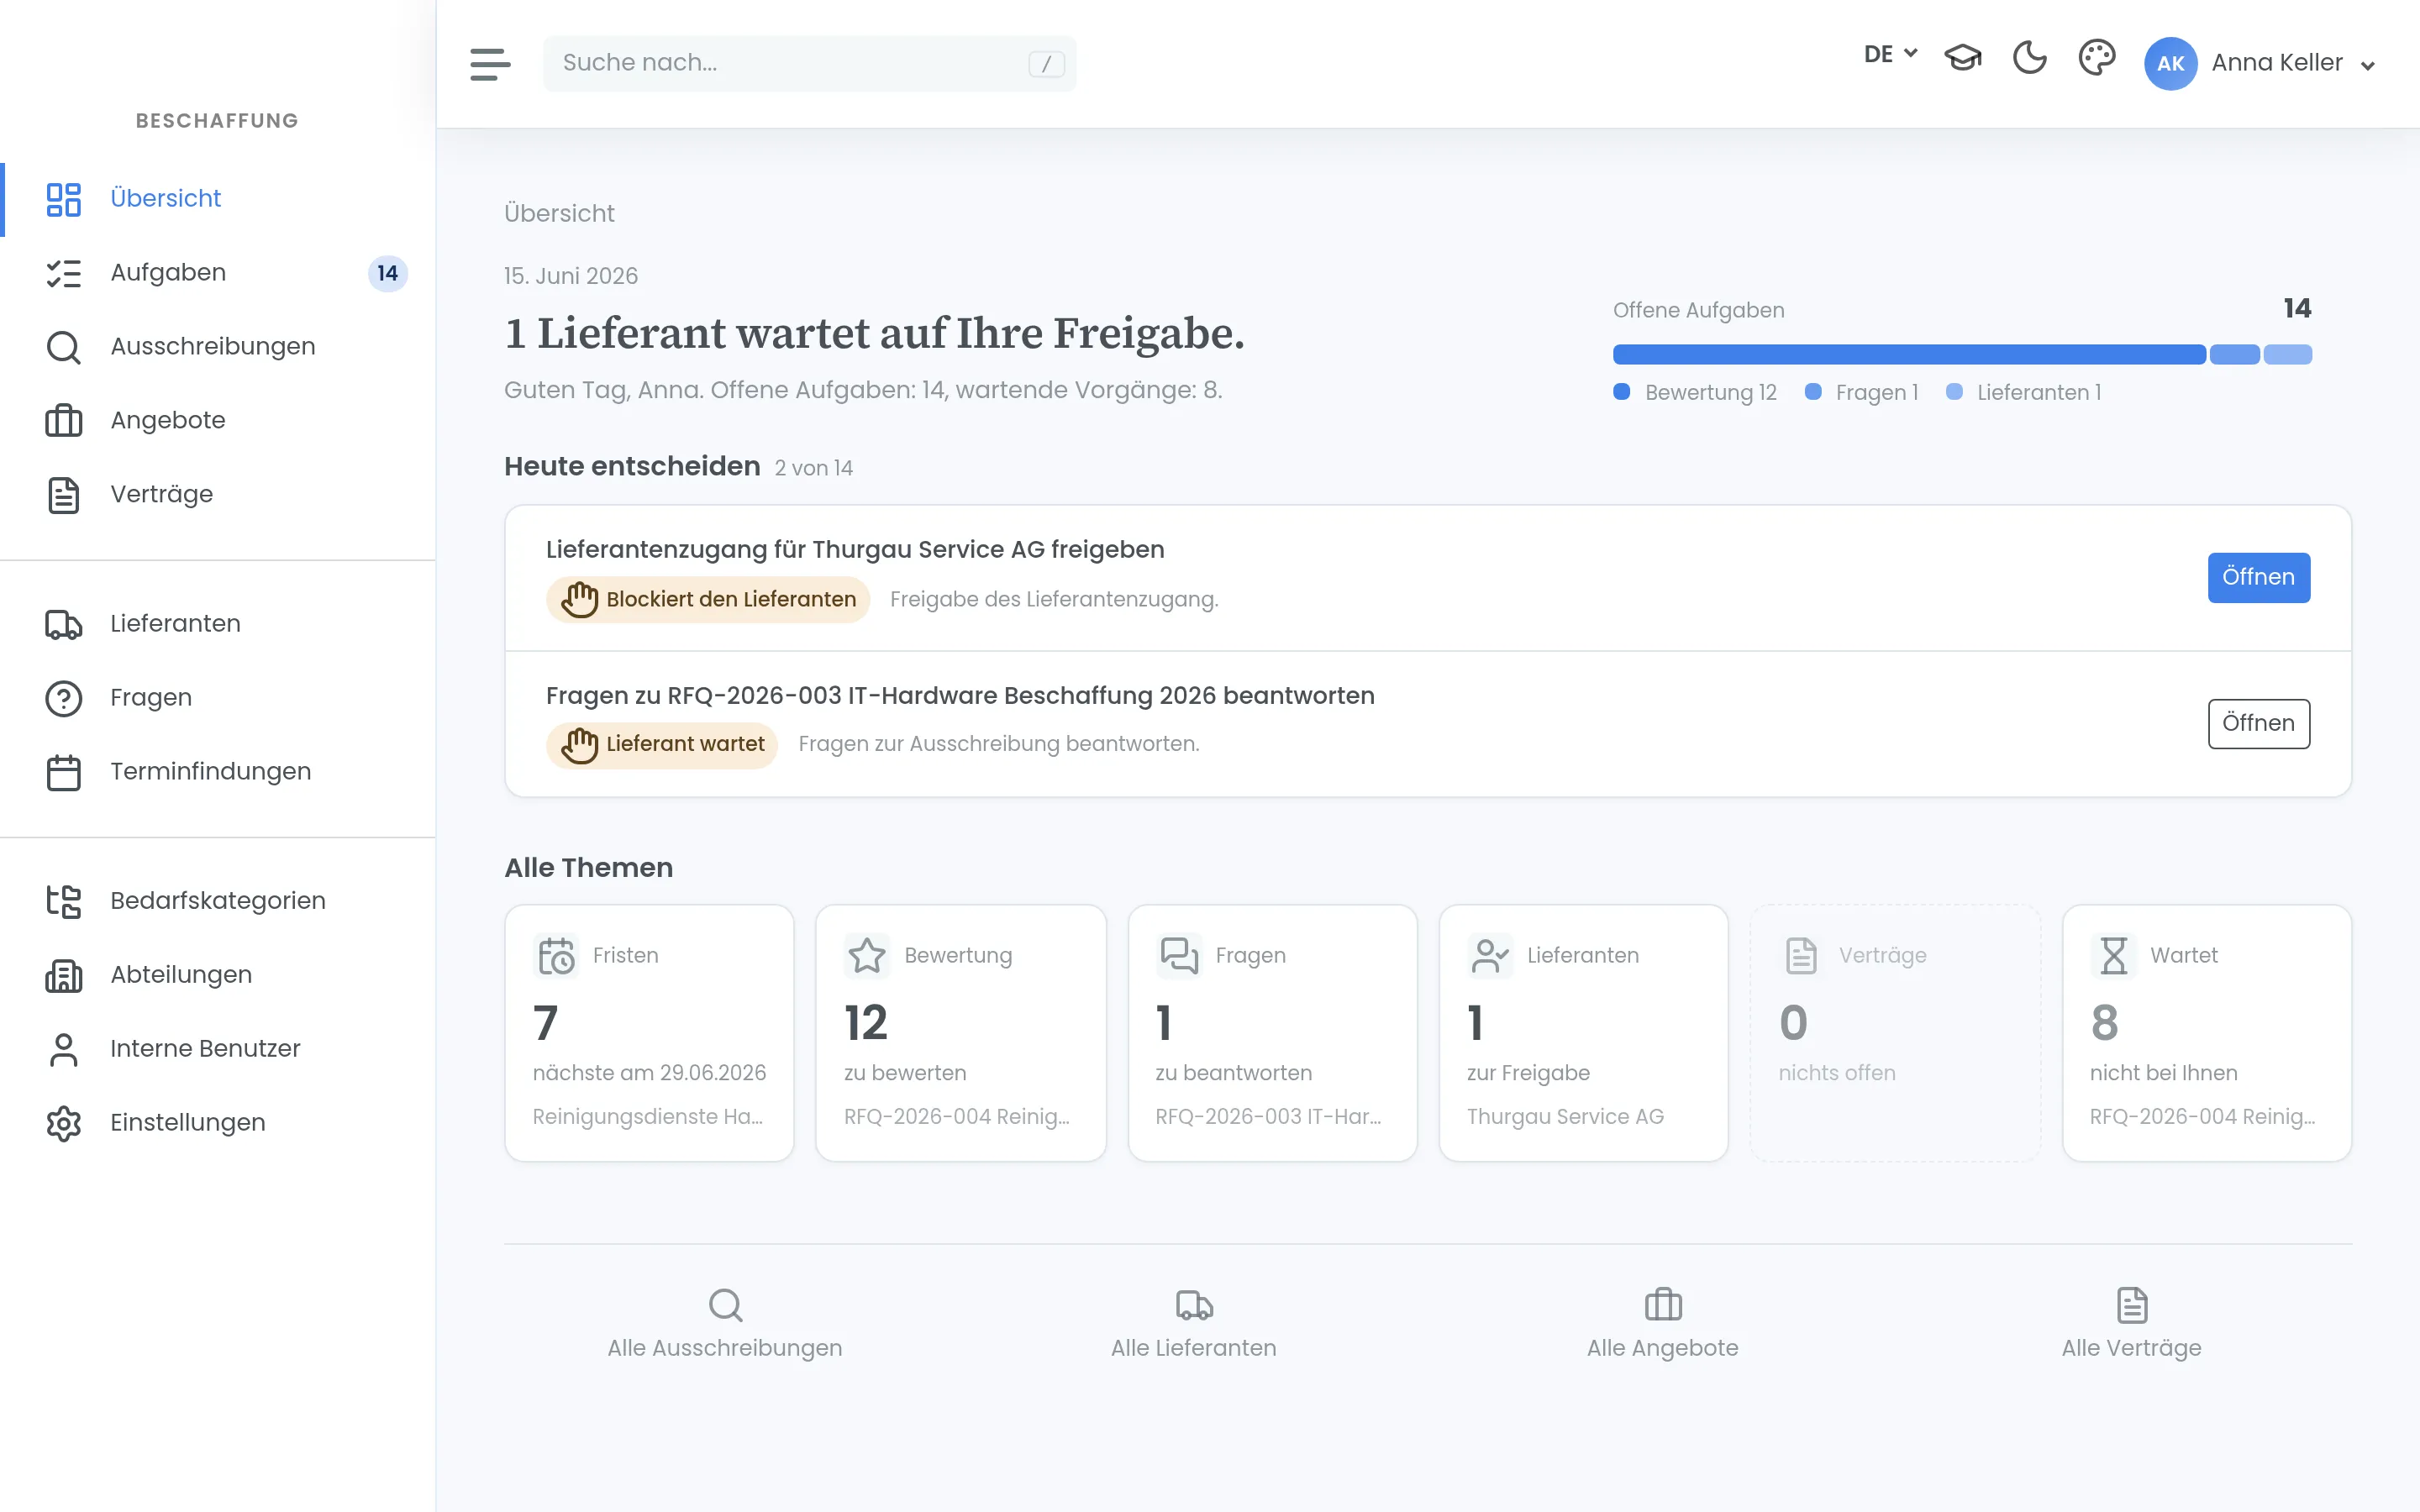
Task: Click the 'Alle Lieferanten' link
Action: pos(1193,1348)
